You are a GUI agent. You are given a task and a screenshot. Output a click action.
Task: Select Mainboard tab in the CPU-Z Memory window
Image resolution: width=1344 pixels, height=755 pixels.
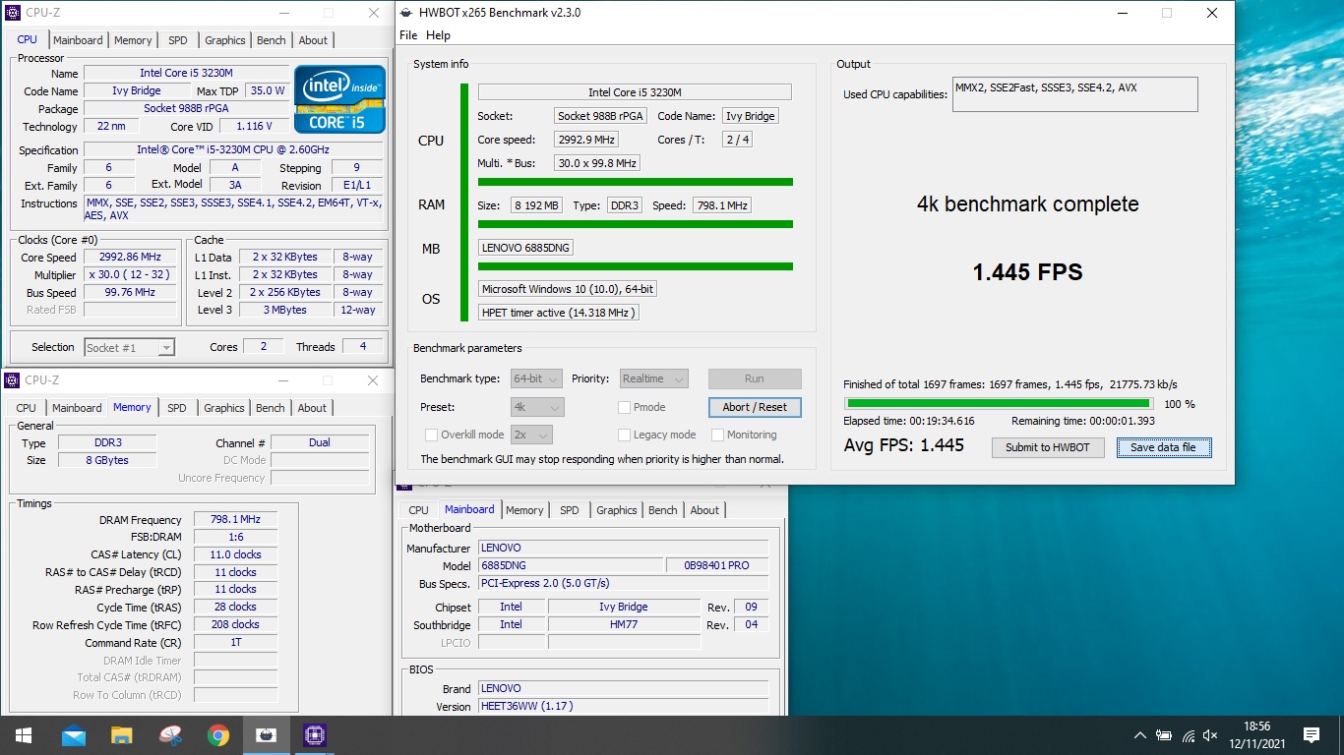(x=77, y=408)
